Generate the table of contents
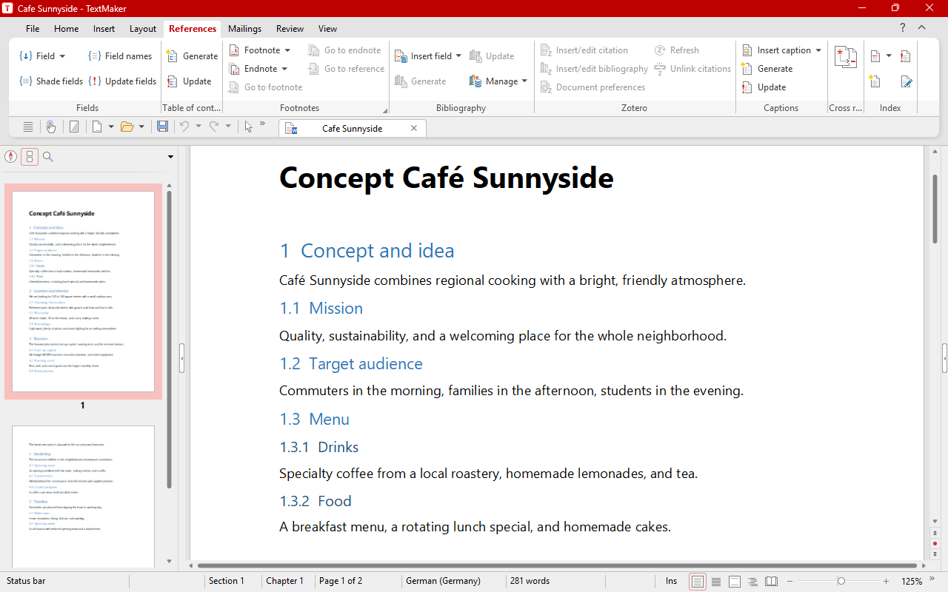The height and width of the screenshot is (592, 948). tap(192, 56)
